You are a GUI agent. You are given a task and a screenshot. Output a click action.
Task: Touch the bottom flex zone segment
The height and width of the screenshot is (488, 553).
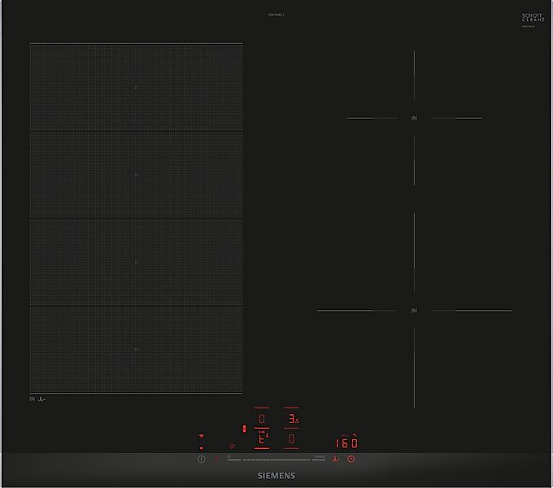136,350
